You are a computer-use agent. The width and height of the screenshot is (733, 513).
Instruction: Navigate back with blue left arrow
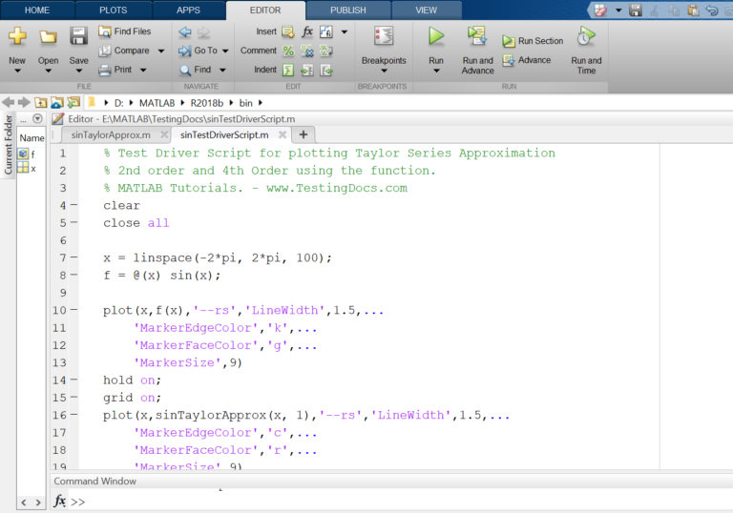(185, 31)
